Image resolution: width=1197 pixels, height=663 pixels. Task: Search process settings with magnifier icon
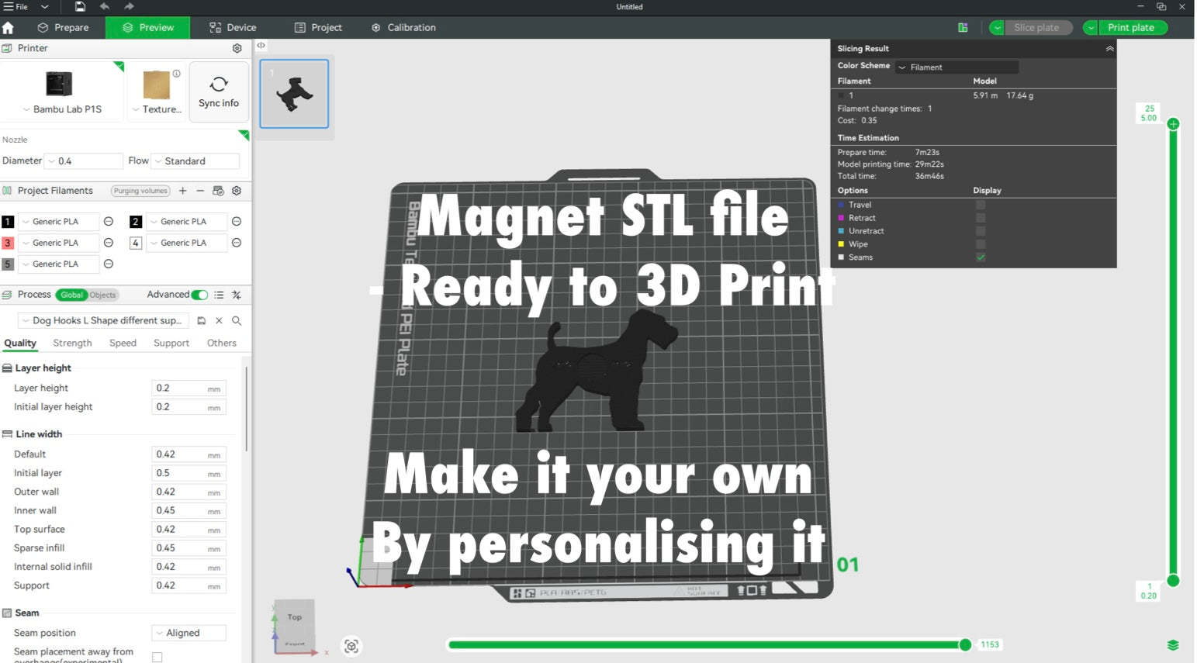click(237, 321)
